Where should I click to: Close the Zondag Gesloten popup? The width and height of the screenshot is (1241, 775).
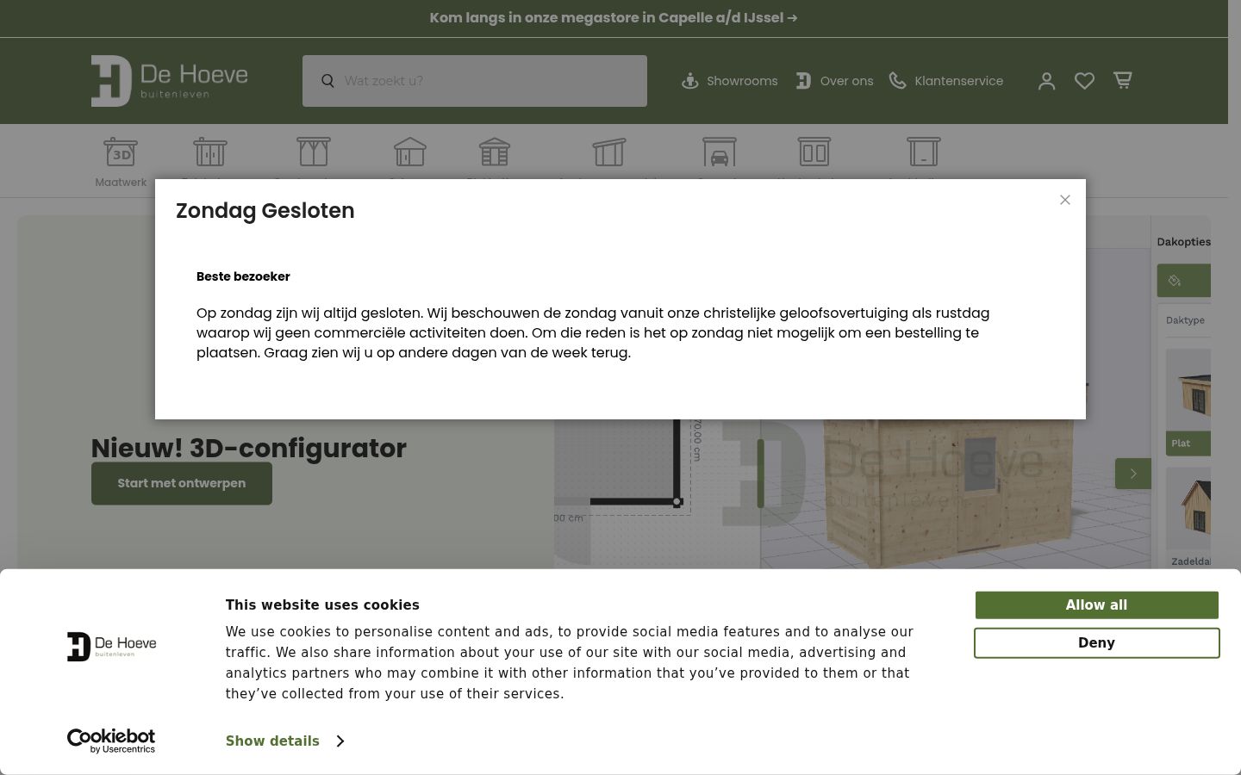(1065, 200)
